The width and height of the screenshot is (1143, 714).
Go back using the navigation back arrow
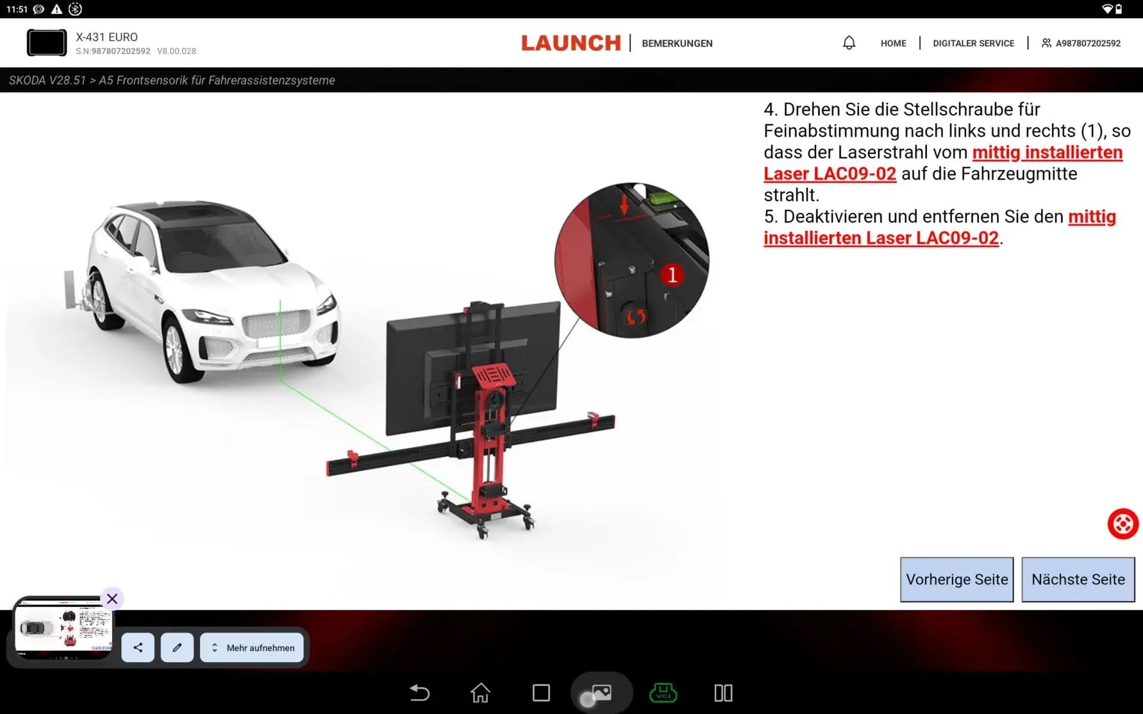click(420, 693)
